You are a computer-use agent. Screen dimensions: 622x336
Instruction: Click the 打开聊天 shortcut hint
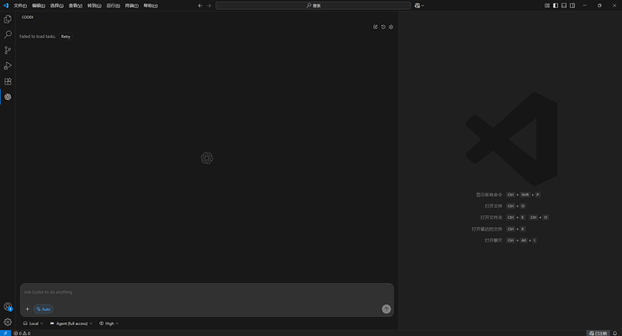493,241
